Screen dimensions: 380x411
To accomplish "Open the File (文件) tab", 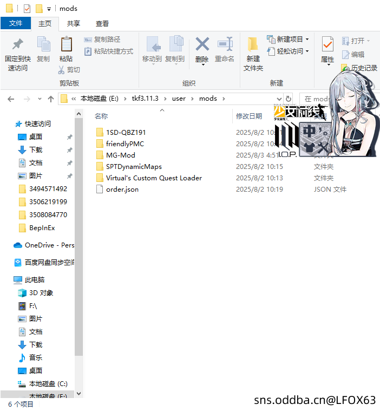I will [x=16, y=23].
